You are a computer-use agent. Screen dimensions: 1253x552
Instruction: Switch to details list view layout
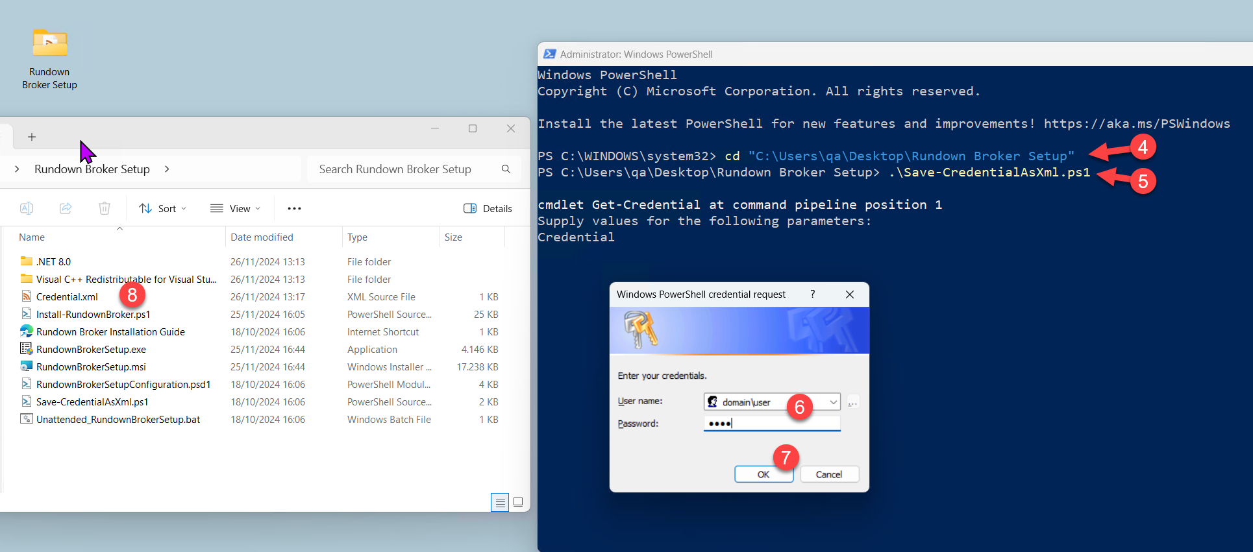[x=499, y=502]
